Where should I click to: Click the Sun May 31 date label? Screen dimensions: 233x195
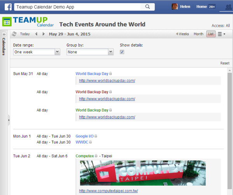point(23,74)
